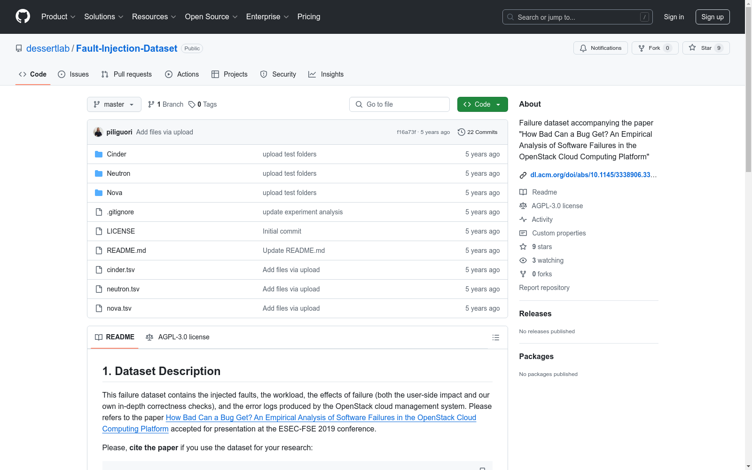Screen dimensions: 752x470
Task: Click the Nova folder icon
Action: 99,193
